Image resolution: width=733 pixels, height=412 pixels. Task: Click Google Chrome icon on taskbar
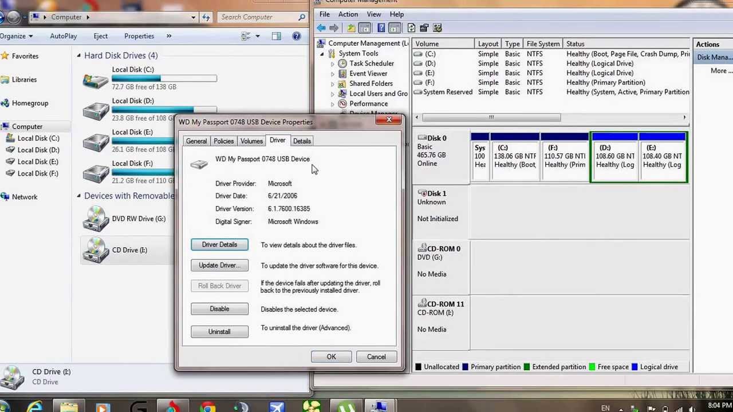[207, 407]
